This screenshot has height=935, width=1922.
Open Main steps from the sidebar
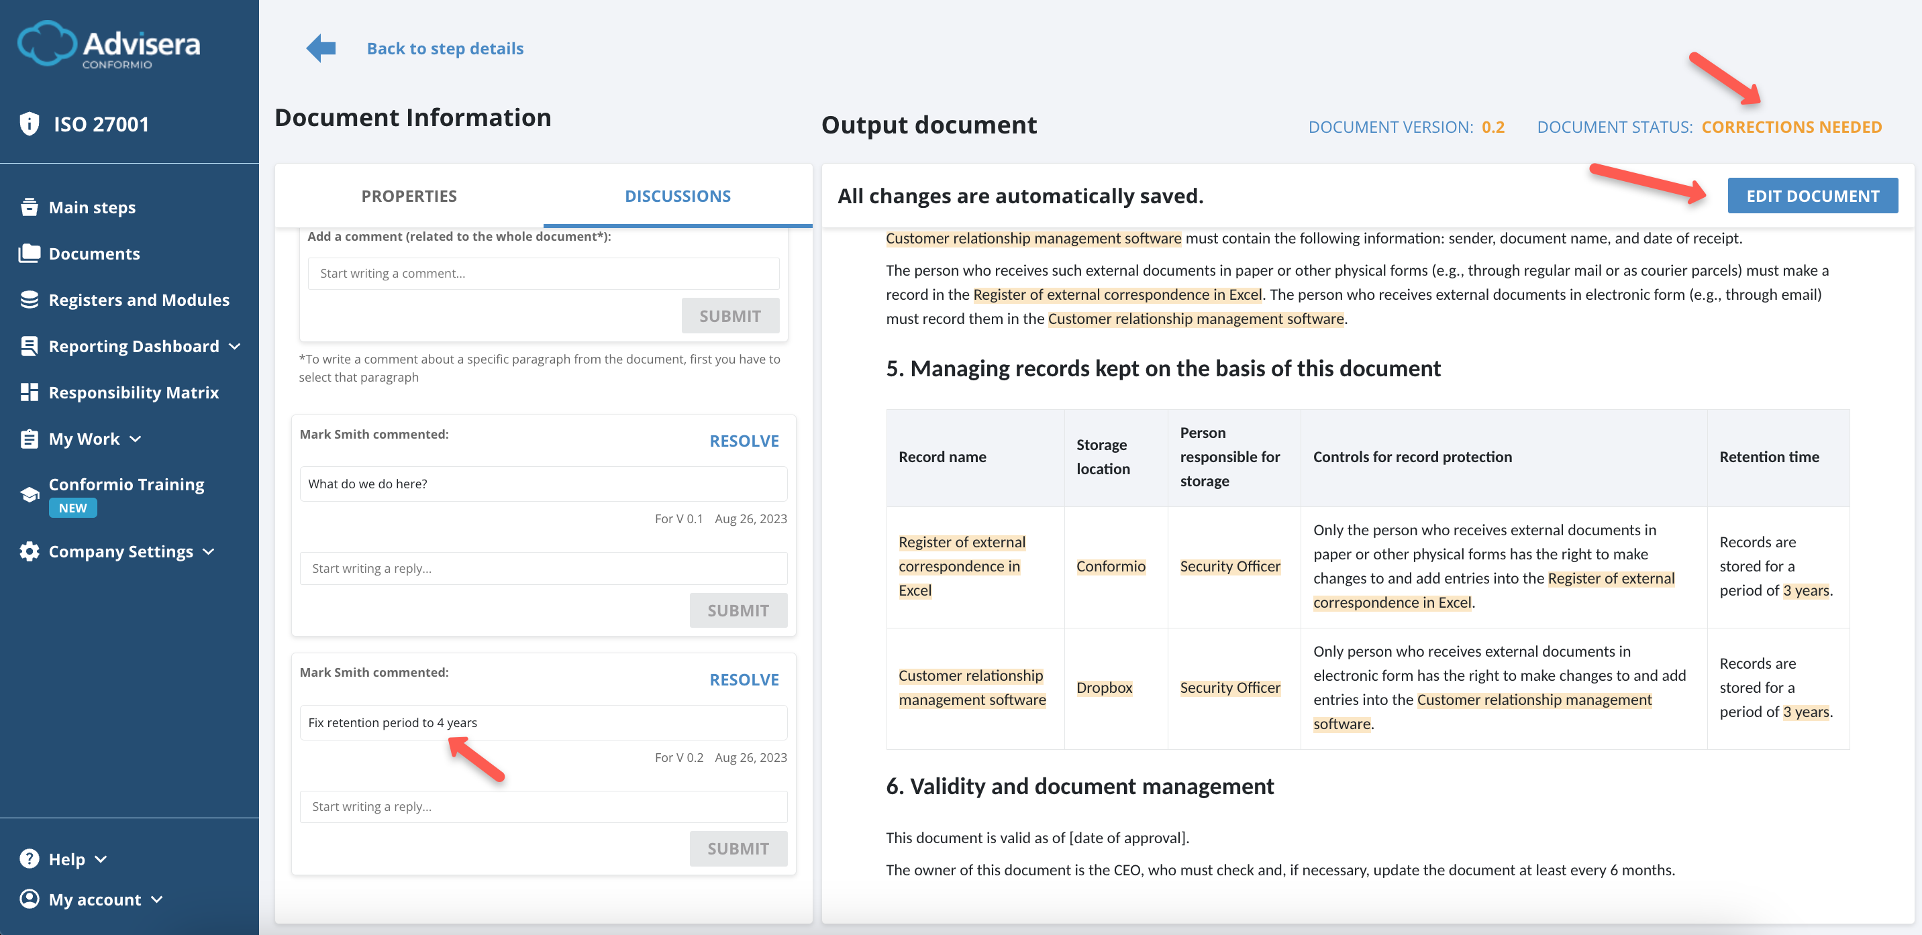coord(29,207)
